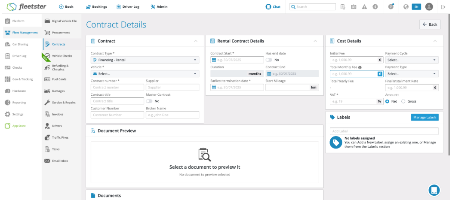Click the info circle icon in header

(x=375, y=6)
